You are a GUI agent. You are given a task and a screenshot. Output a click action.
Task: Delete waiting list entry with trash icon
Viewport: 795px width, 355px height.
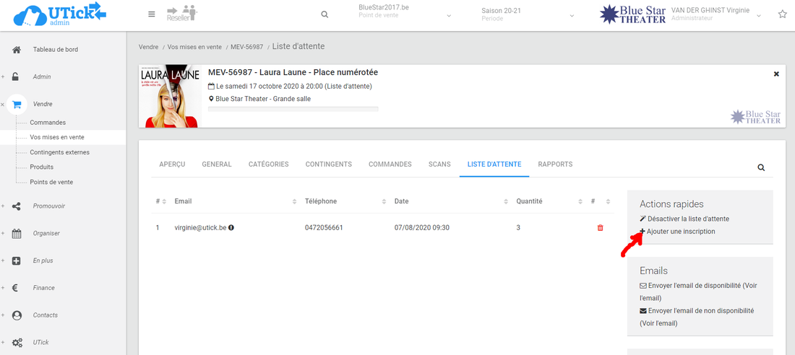click(x=600, y=228)
